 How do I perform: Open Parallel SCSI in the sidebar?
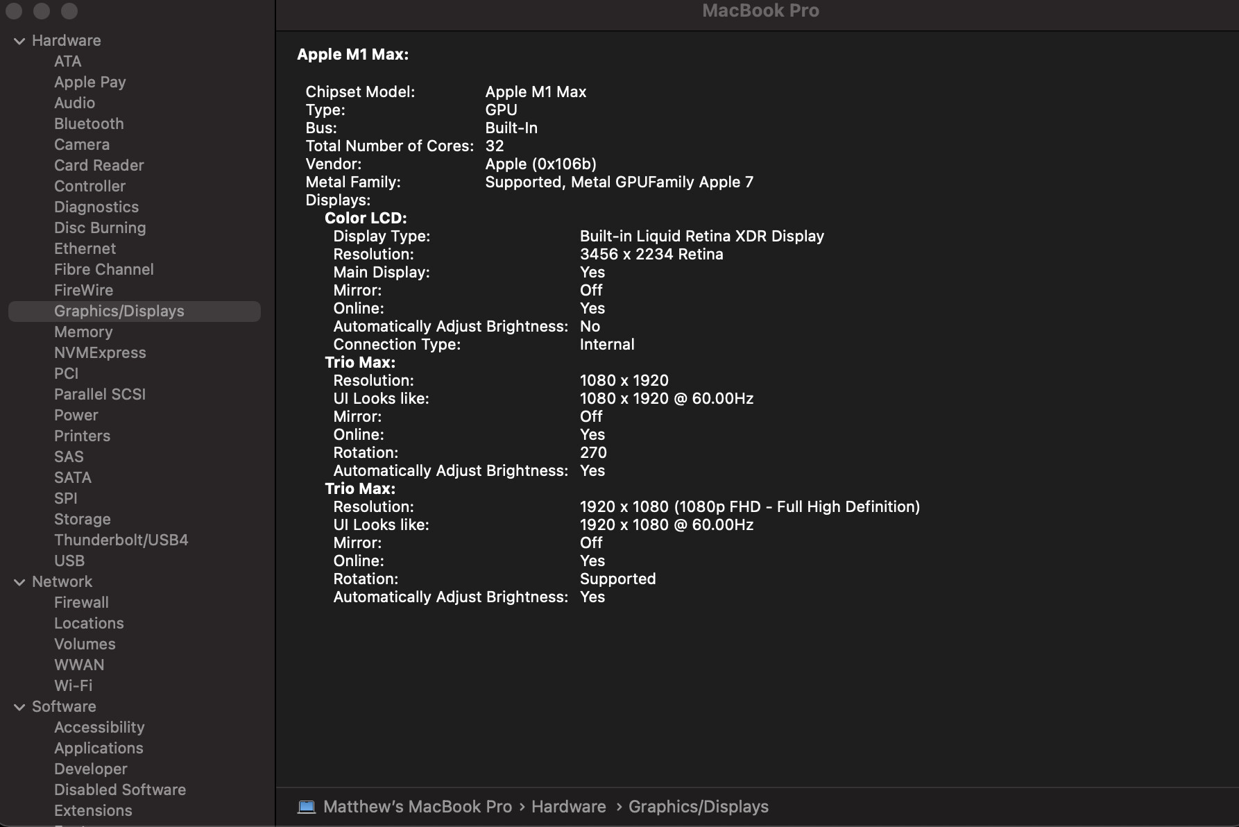[x=100, y=395]
